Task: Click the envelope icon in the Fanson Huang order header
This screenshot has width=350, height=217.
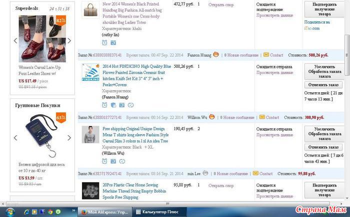Action: pyautogui.click(x=266, y=54)
